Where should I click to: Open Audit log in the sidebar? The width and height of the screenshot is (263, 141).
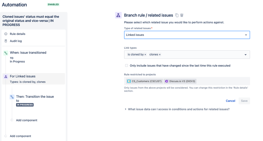tap(16, 41)
